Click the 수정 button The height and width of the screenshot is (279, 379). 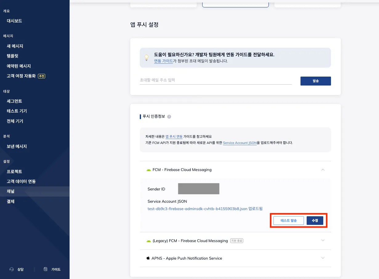click(315, 221)
